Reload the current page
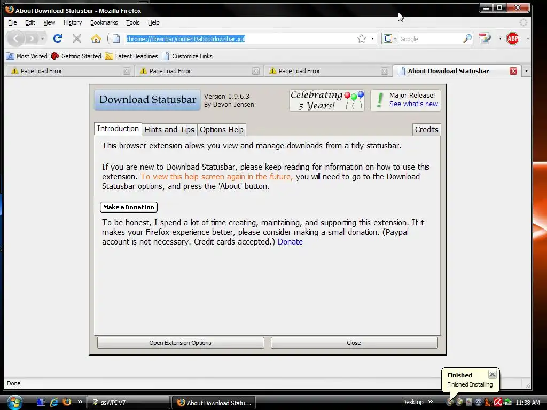Viewport: 547px width, 410px height. point(58,38)
